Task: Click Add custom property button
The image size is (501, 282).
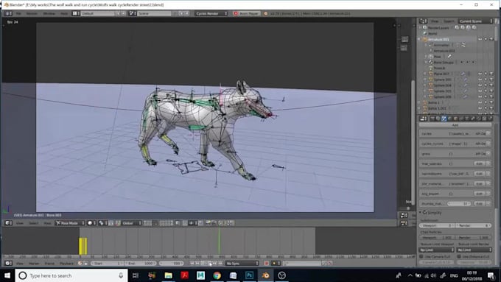Action: (455, 125)
